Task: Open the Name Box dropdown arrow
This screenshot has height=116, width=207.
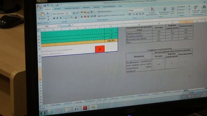Action: click(58, 26)
